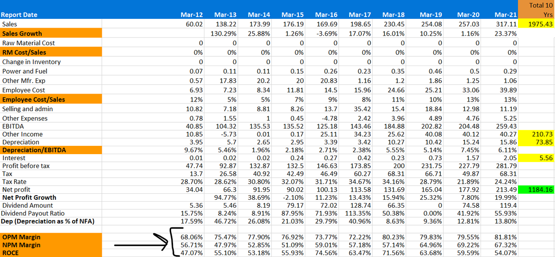Click Mar-14 other mfr. exp 20.2
This screenshot has height=257, width=555.
(x=263, y=81)
